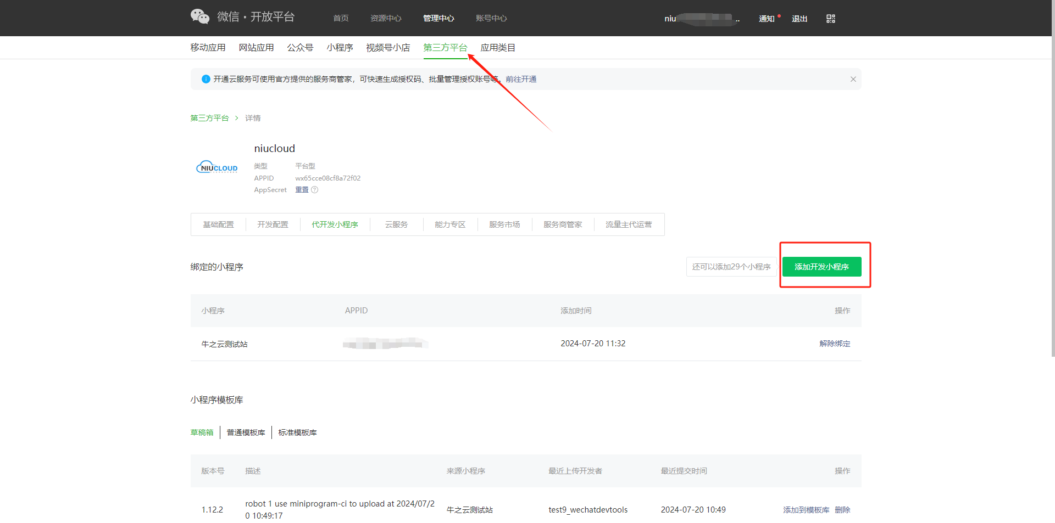Open 通知 notifications in header

pos(766,19)
